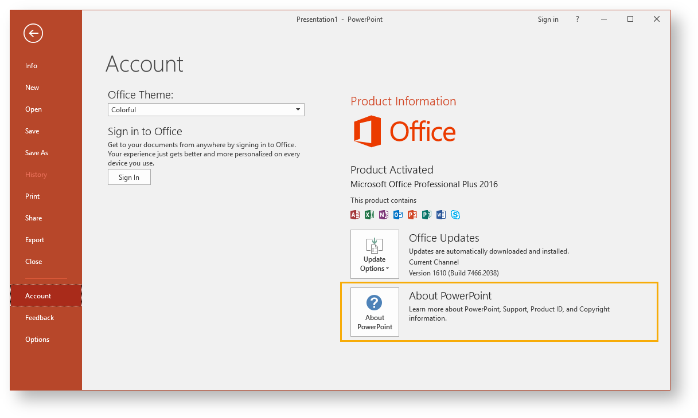Open the Export section
The height and width of the screenshot is (418, 698).
[x=33, y=240]
